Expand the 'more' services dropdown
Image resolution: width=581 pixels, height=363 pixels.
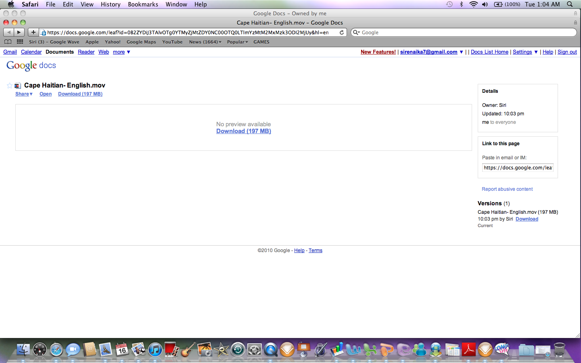pos(121,52)
